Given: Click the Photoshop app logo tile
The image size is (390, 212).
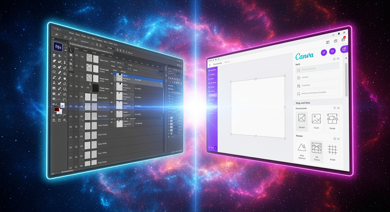Looking at the screenshot, I should (58, 46).
